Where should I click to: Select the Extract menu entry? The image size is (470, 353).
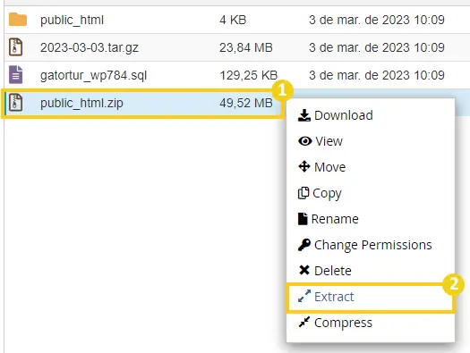371,297
